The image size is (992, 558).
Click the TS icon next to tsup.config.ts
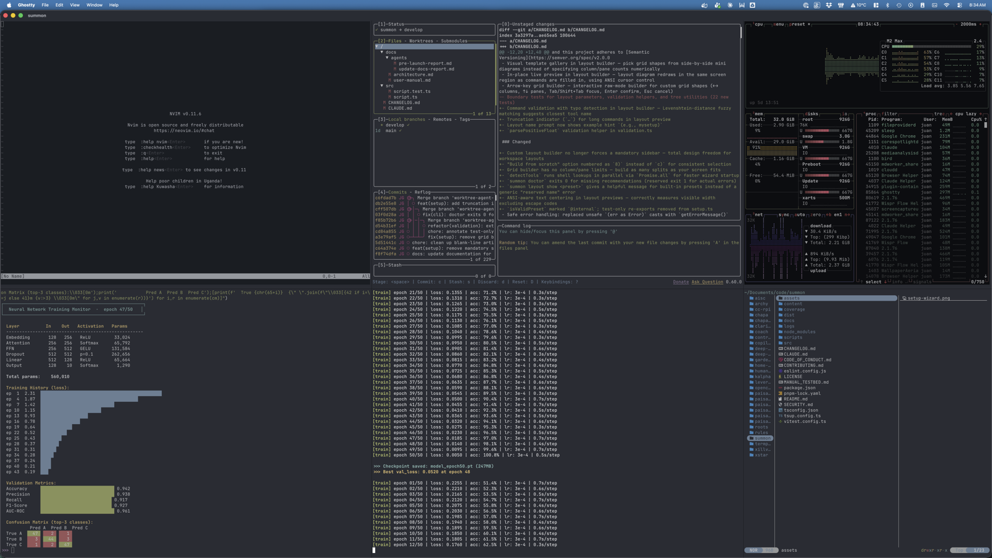pyautogui.click(x=780, y=415)
